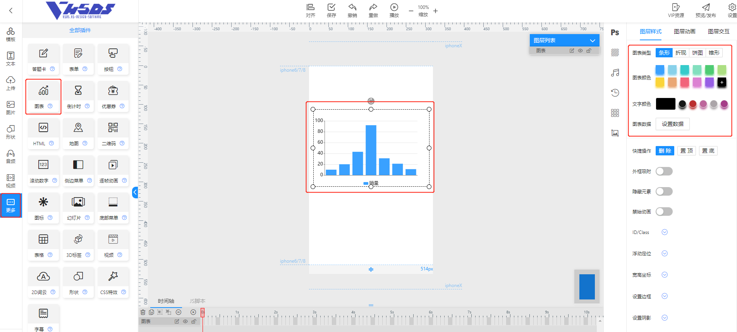737x332 pixels.
Task: Select the 锥形 cone chart type
Action: tap(714, 53)
